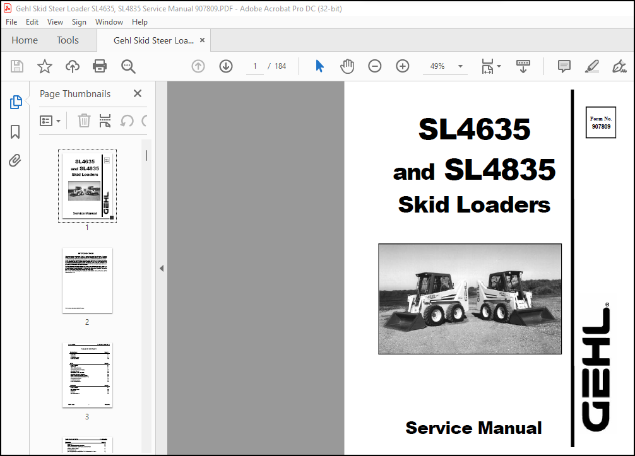Open the Bookmarks panel icon
Image resolution: width=635 pixels, height=456 pixels.
click(x=15, y=131)
